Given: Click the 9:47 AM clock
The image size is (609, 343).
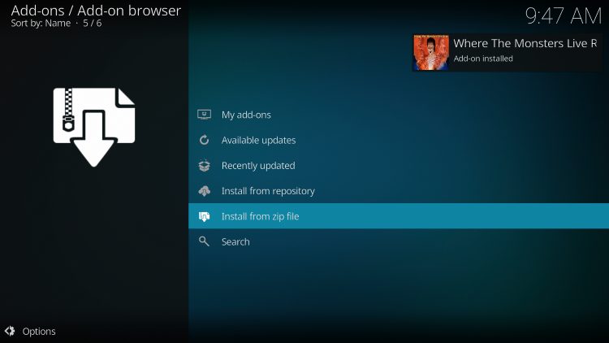Looking at the screenshot, I should coord(564,16).
